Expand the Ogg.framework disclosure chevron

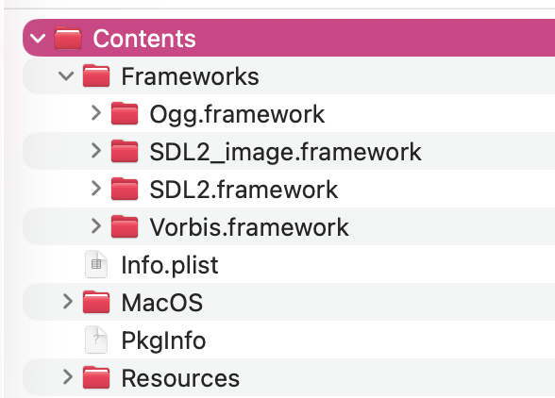coord(96,113)
